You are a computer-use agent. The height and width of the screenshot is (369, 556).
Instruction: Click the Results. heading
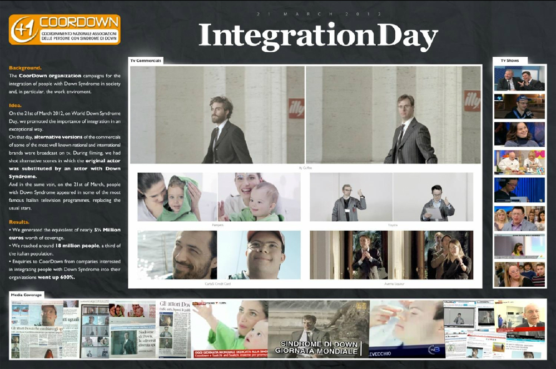[19, 222]
